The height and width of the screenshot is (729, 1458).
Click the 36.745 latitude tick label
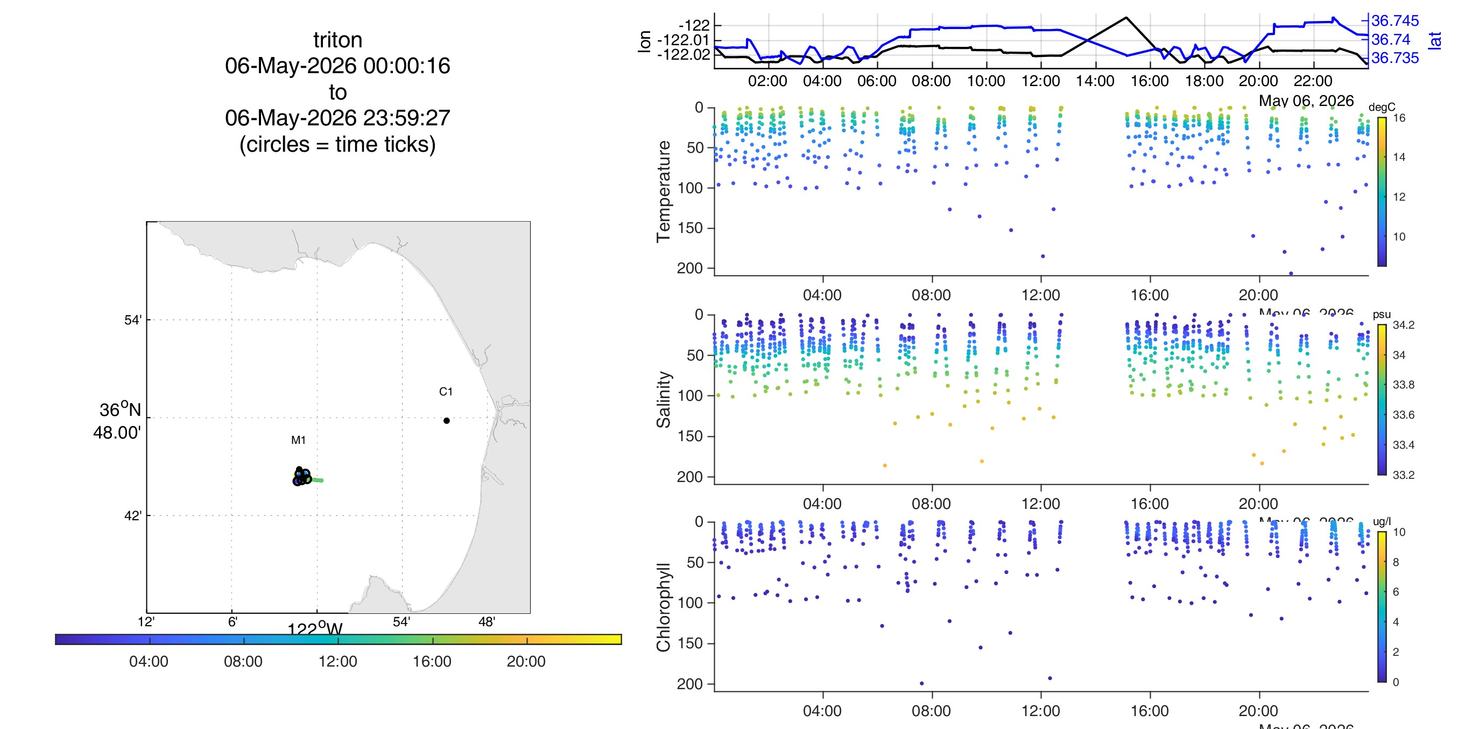1395,21
